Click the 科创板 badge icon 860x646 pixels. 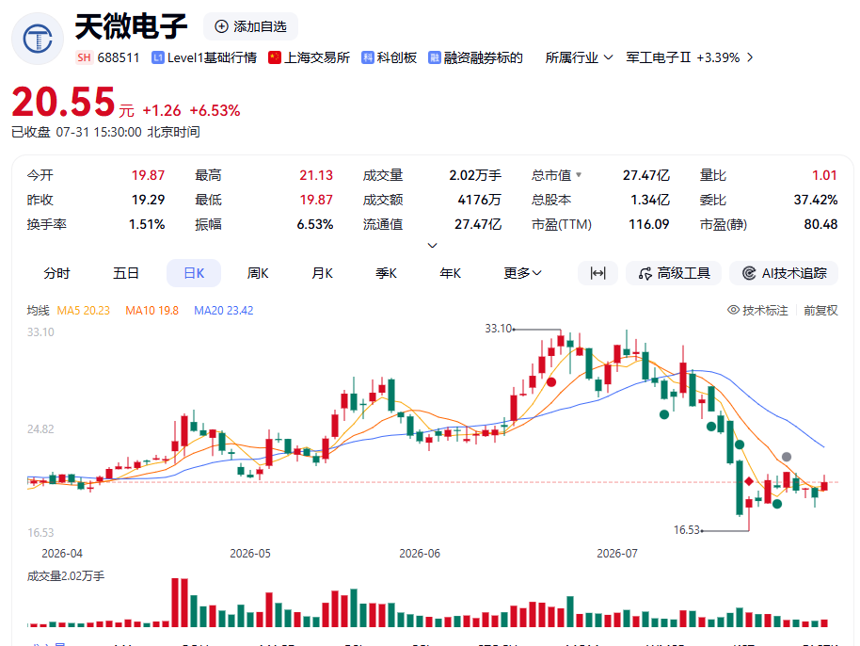point(368,57)
